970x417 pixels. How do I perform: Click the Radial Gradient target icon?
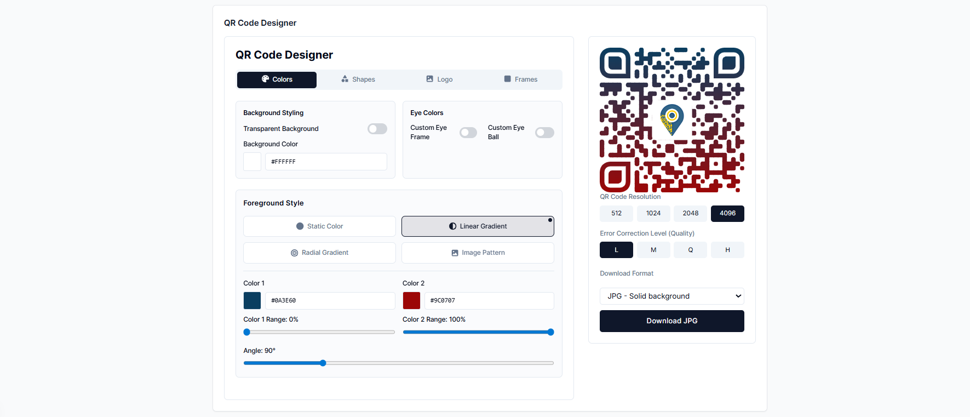click(294, 253)
